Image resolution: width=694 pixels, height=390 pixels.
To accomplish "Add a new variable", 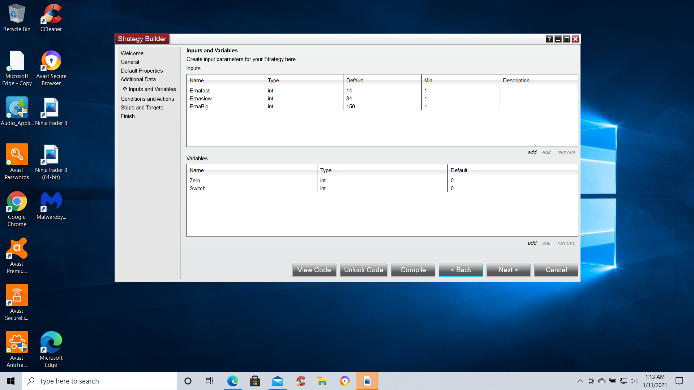I will click(x=532, y=243).
